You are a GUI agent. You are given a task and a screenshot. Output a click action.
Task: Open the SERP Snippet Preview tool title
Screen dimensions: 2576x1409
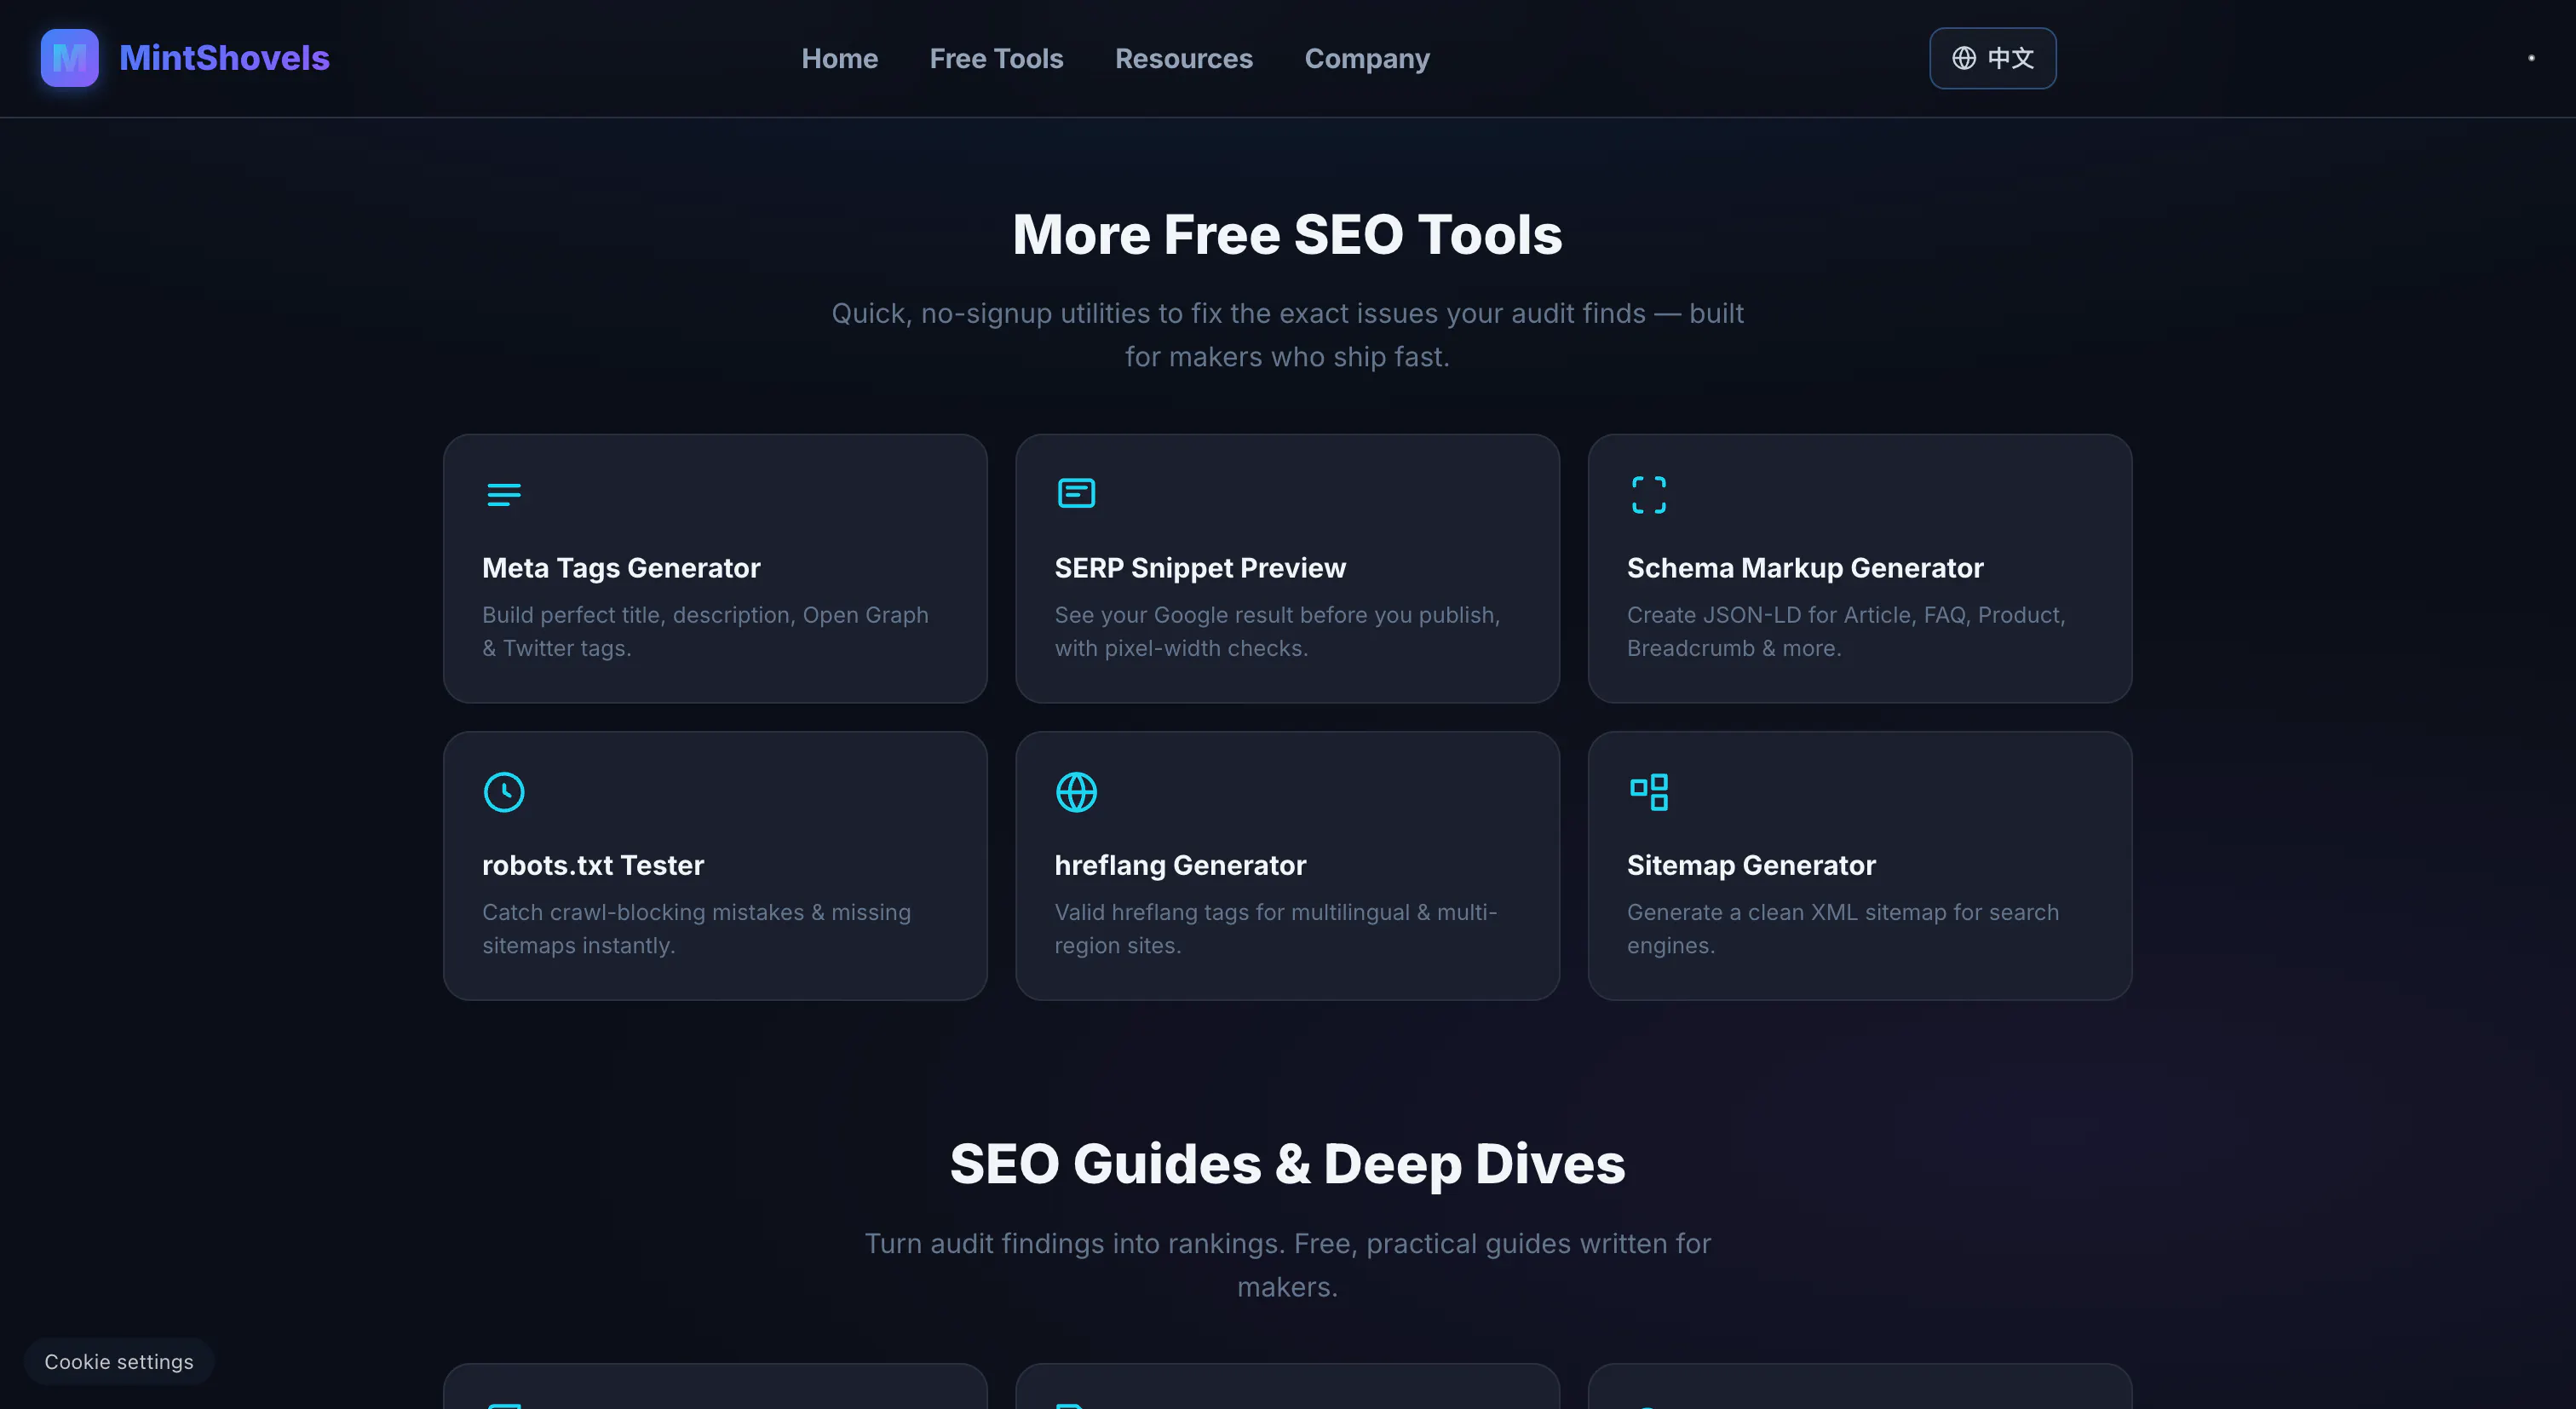click(1200, 567)
